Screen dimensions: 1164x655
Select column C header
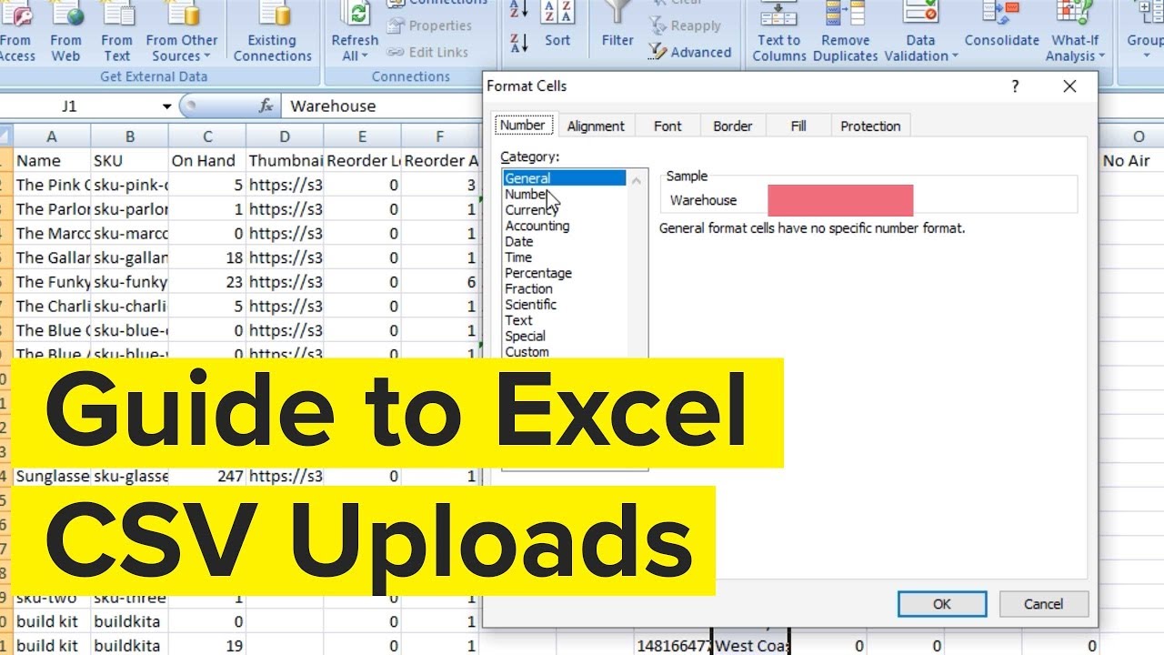[x=207, y=136]
